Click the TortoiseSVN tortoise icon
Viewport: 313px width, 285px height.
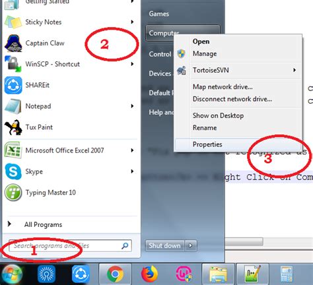pyautogui.click(x=182, y=70)
